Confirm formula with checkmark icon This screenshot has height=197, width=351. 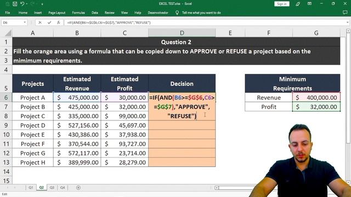coord(49,22)
